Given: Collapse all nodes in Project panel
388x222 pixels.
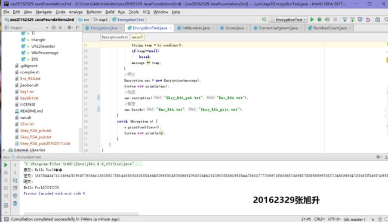Looking at the screenshot, I should [x=60, y=27].
